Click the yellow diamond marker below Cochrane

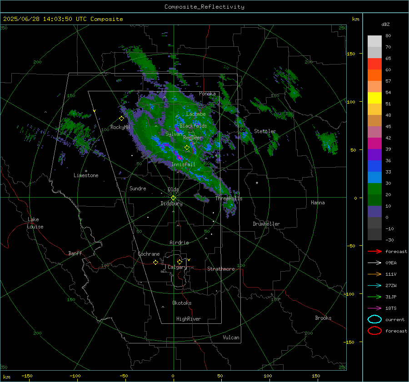pyautogui.click(x=156, y=263)
